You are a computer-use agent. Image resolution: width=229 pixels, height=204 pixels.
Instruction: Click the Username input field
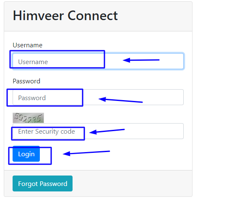click(x=98, y=61)
